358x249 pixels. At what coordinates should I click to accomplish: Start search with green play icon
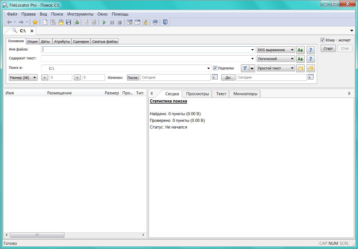[105, 22]
